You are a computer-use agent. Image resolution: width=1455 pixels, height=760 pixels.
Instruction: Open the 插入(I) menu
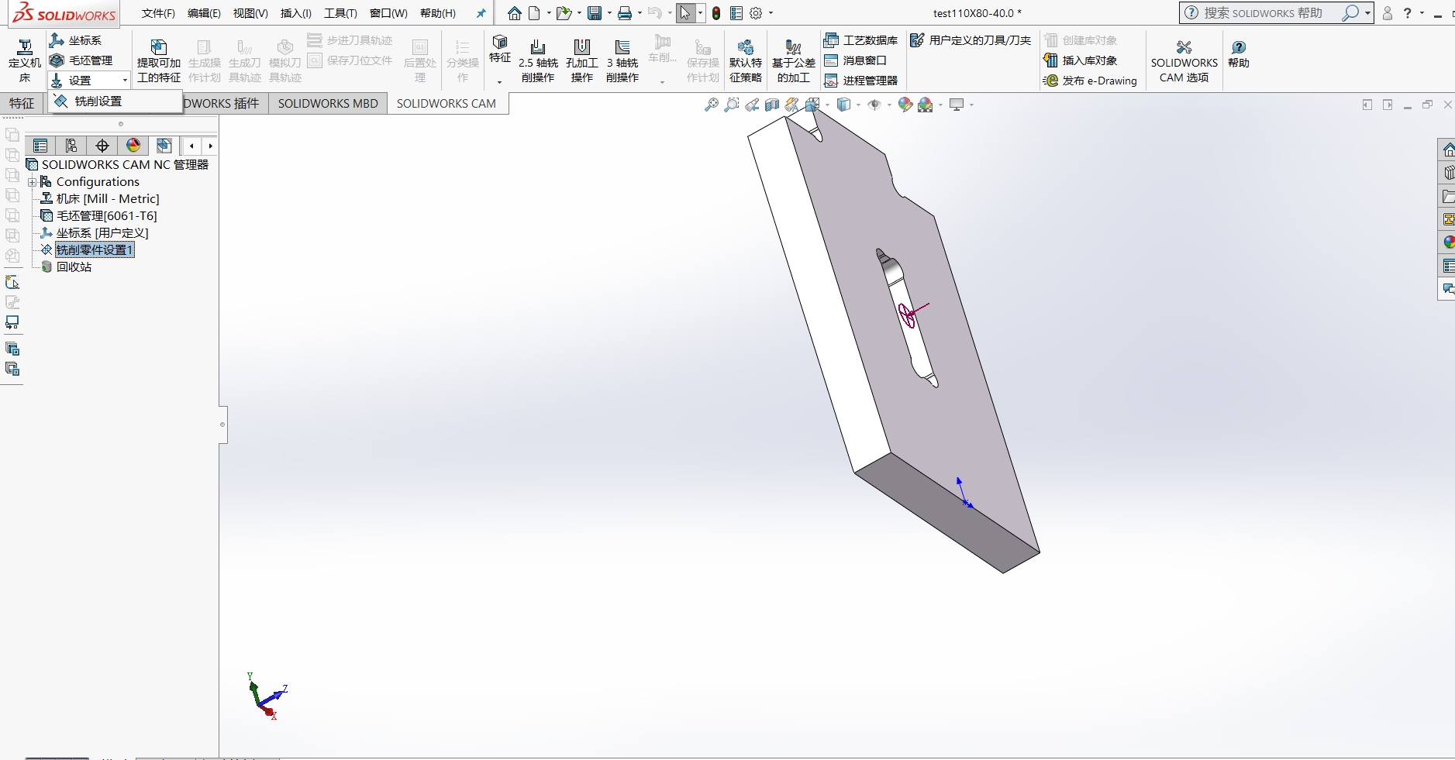[296, 13]
